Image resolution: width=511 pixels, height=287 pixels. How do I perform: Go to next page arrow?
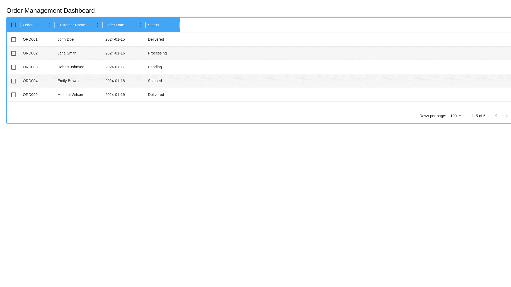click(507, 116)
